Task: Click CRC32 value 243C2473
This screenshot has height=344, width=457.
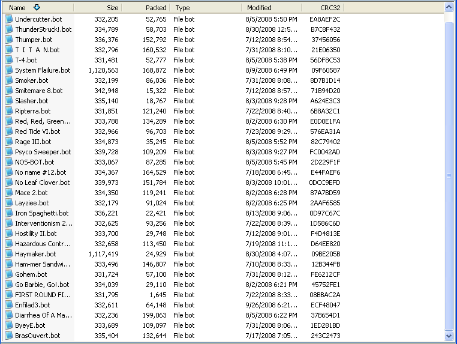Action: (x=325, y=336)
